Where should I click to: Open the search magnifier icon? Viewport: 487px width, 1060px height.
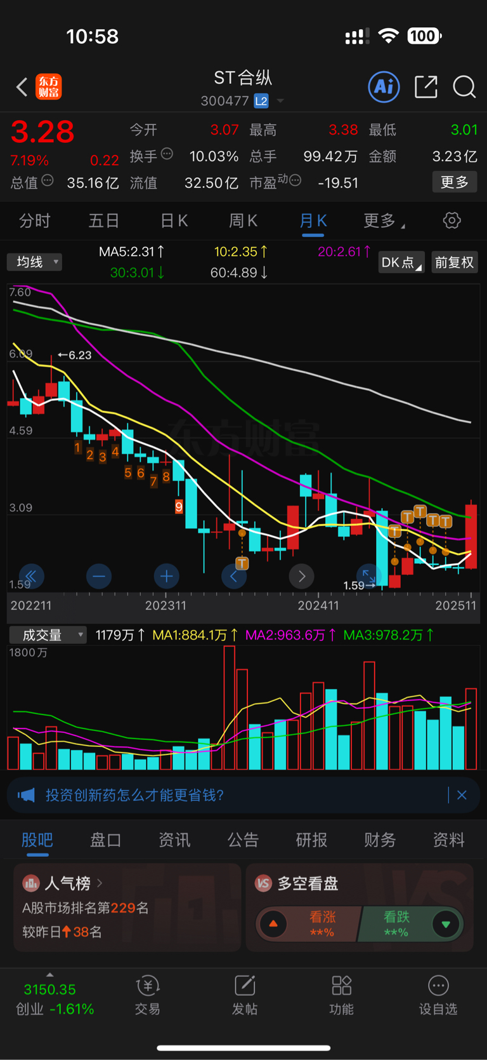click(464, 86)
